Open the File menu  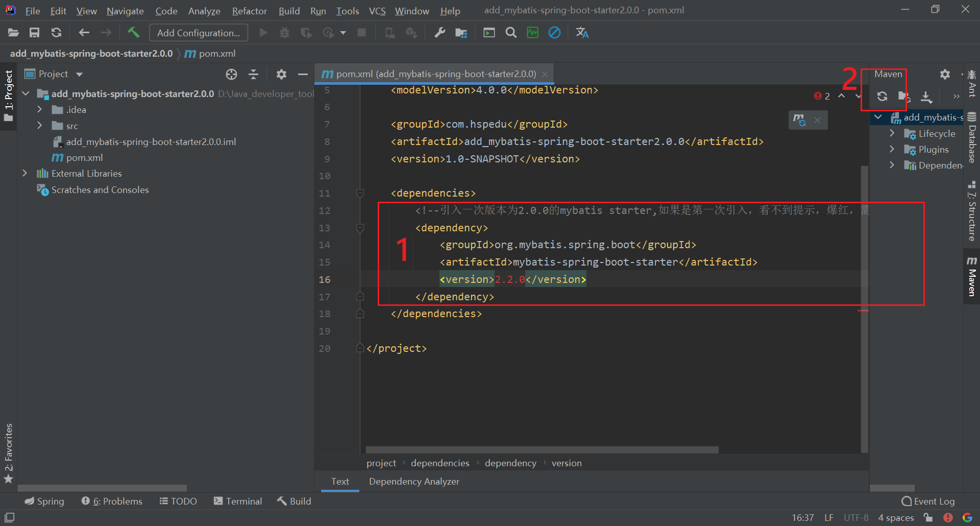point(32,11)
